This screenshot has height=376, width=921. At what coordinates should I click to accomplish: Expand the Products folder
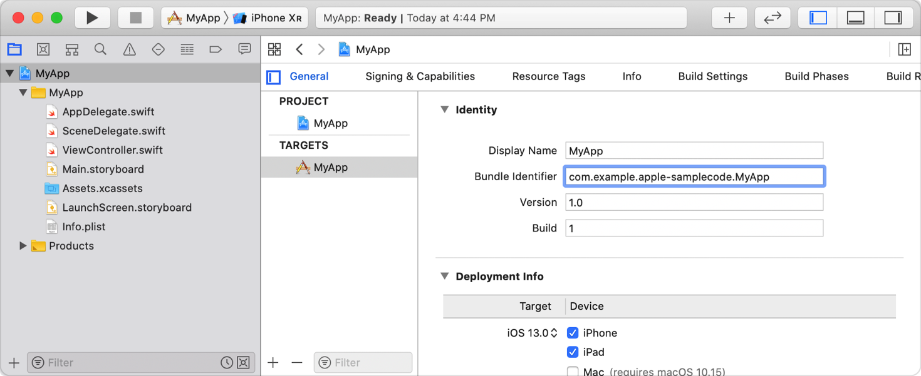(x=23, y=246)
